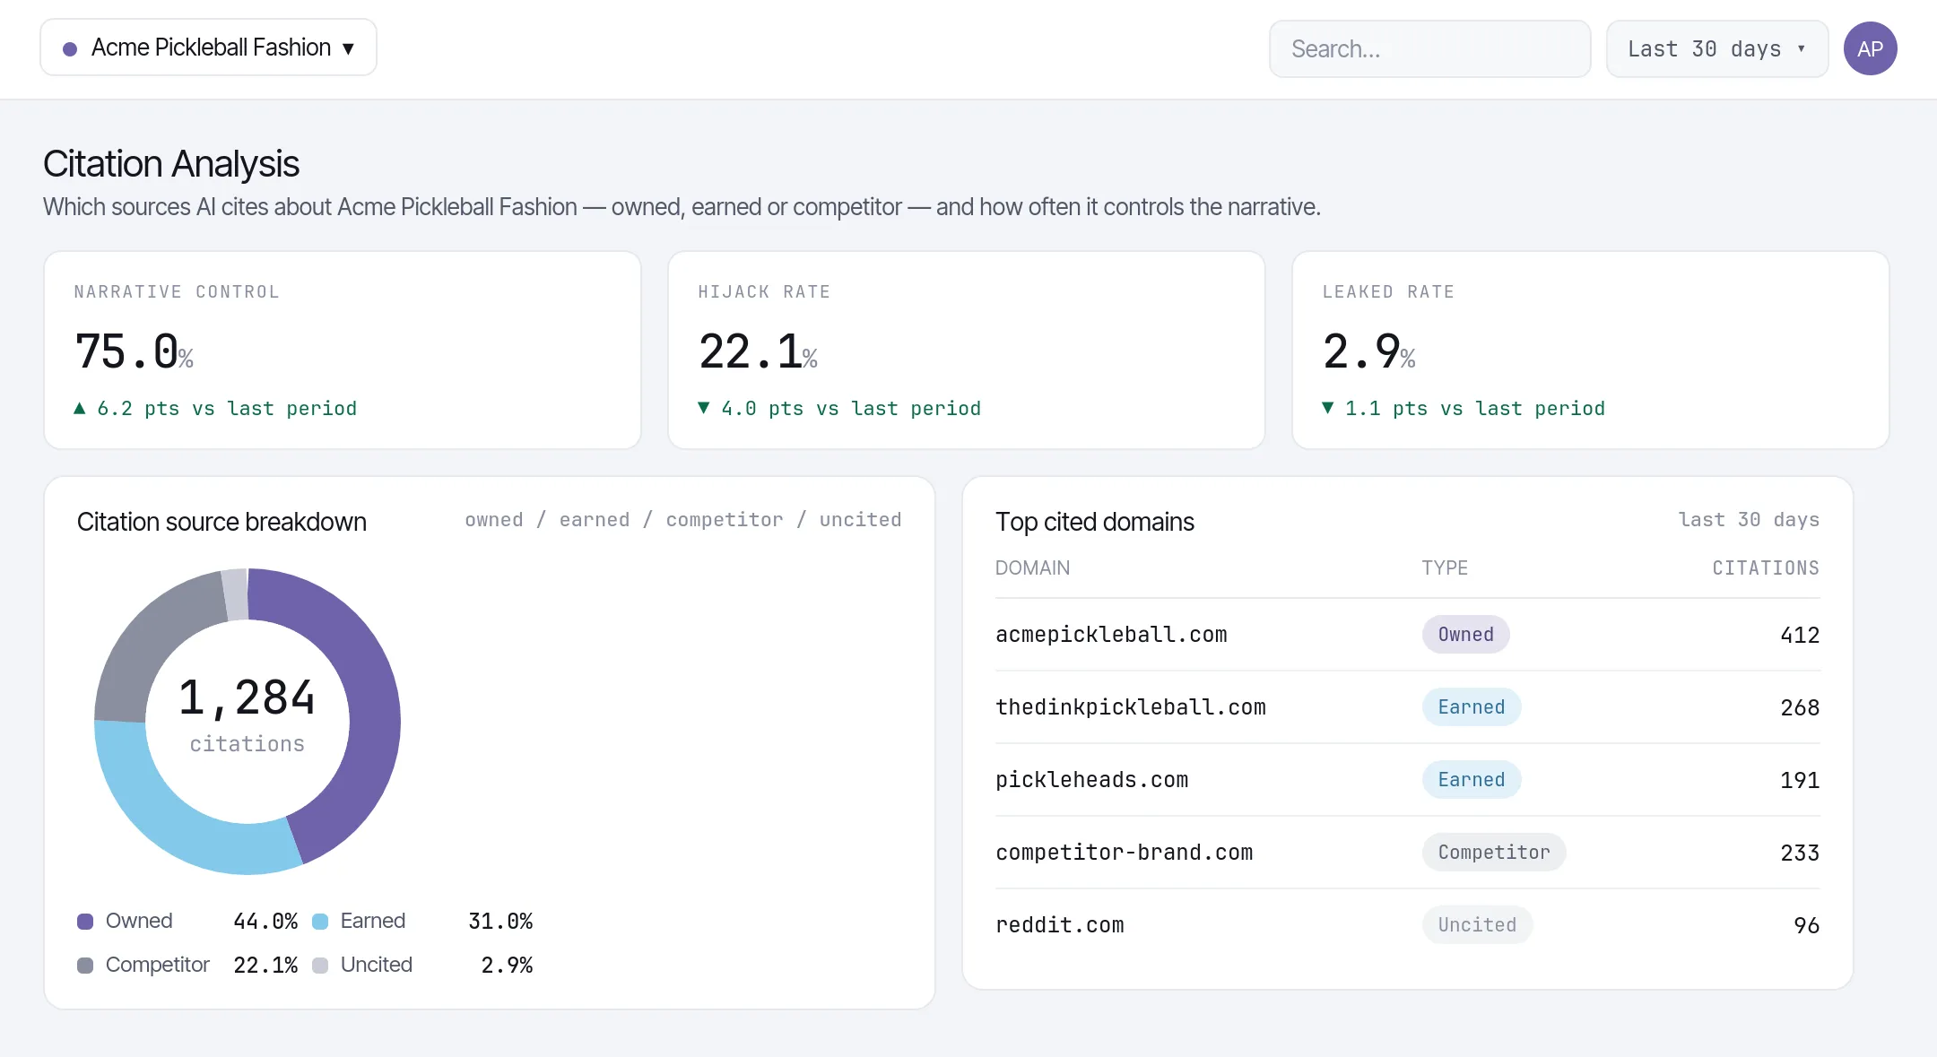Select the Uncited 2.9% legend value
This screenshot has width=1937, height=1057.
coord(507,966)
